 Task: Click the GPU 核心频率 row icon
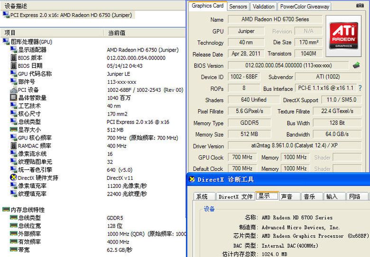pyautogui.click(x=14, y=137)
